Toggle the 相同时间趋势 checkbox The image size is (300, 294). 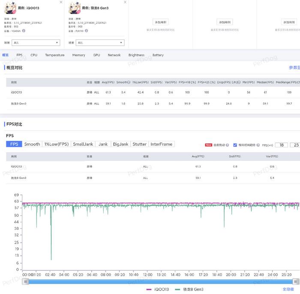pos(235,145)
